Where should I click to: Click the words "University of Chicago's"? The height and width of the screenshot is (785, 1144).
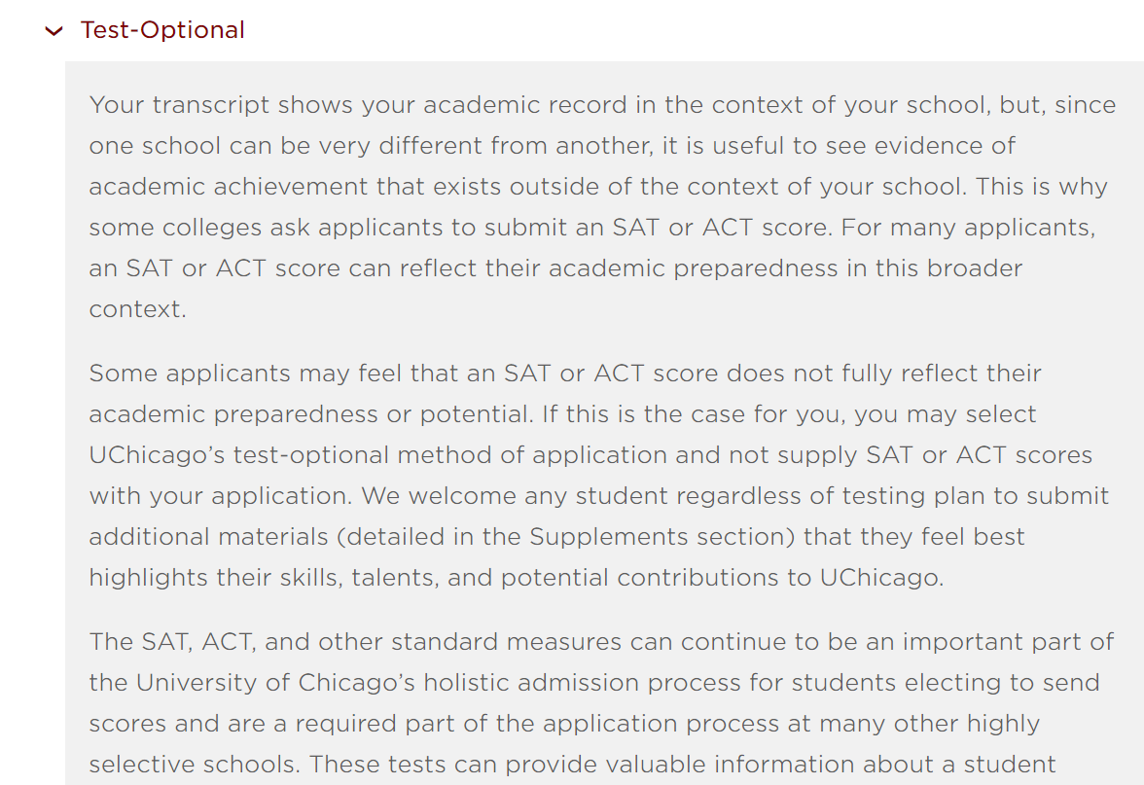(x=275, y=682)
